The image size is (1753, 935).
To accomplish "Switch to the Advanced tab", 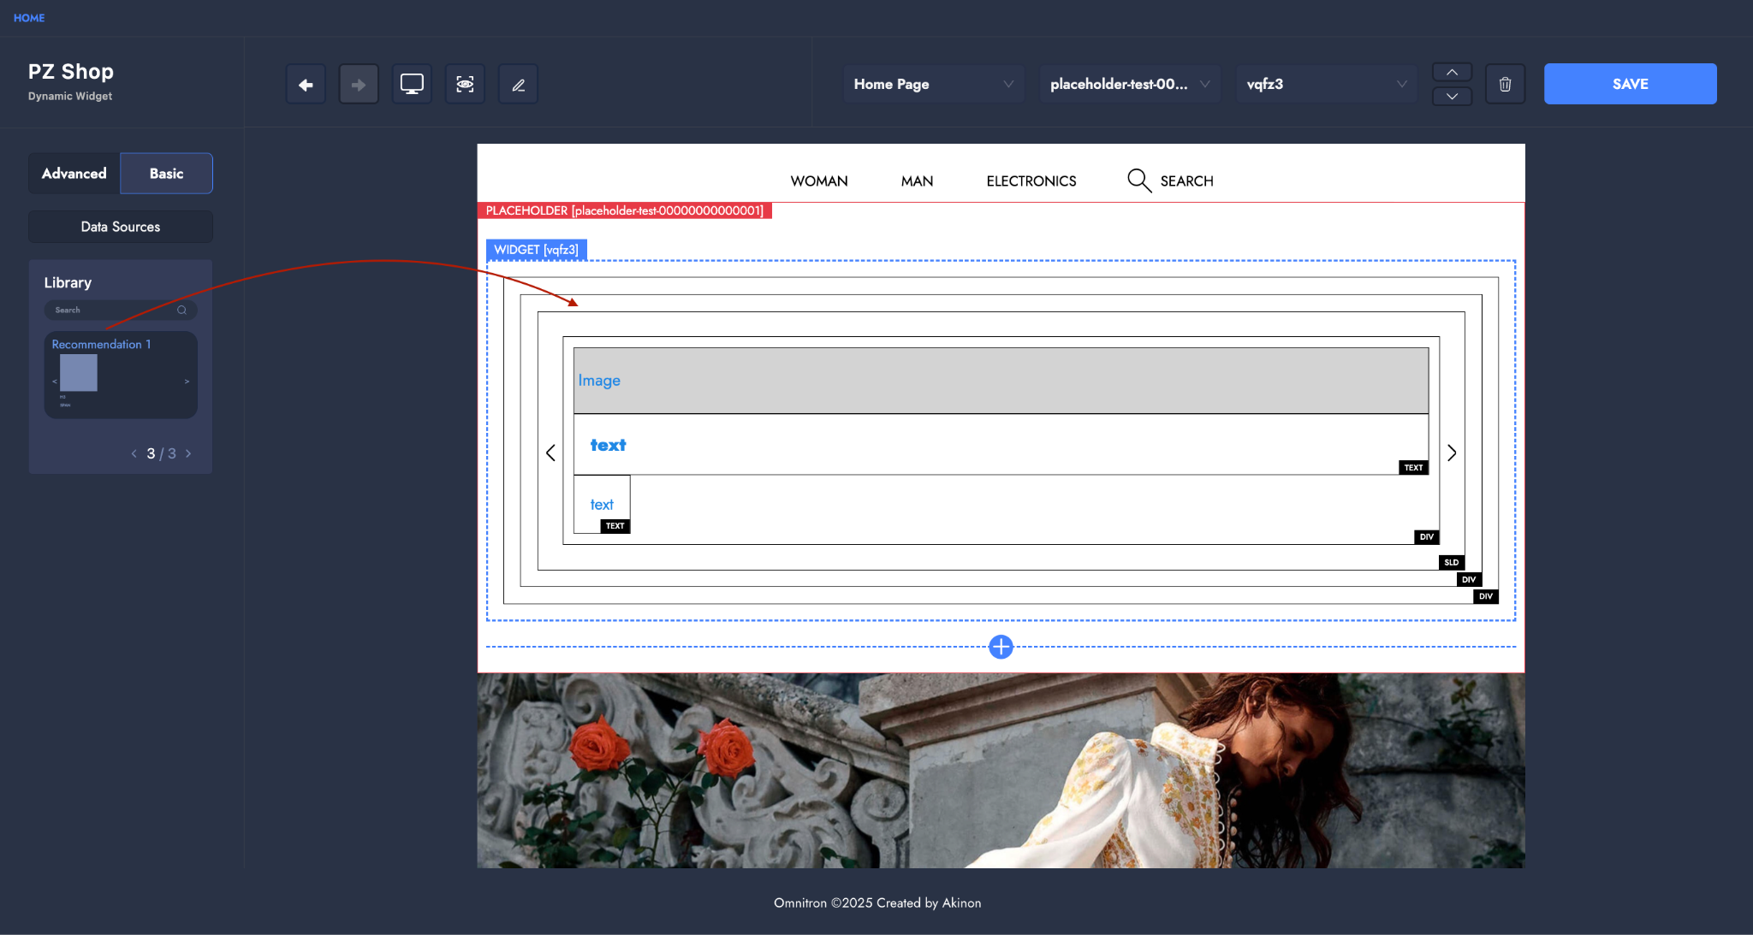I will click(74, 174).
